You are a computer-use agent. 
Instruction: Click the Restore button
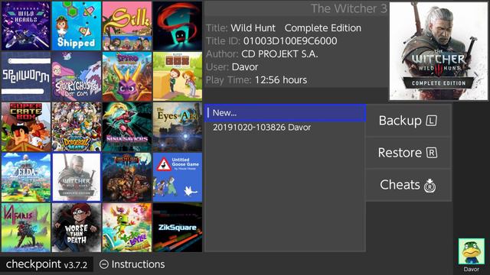coord(408,153)
